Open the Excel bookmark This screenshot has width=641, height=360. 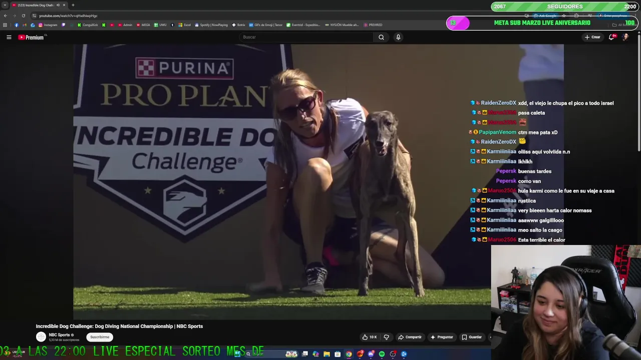click(184, 25)
